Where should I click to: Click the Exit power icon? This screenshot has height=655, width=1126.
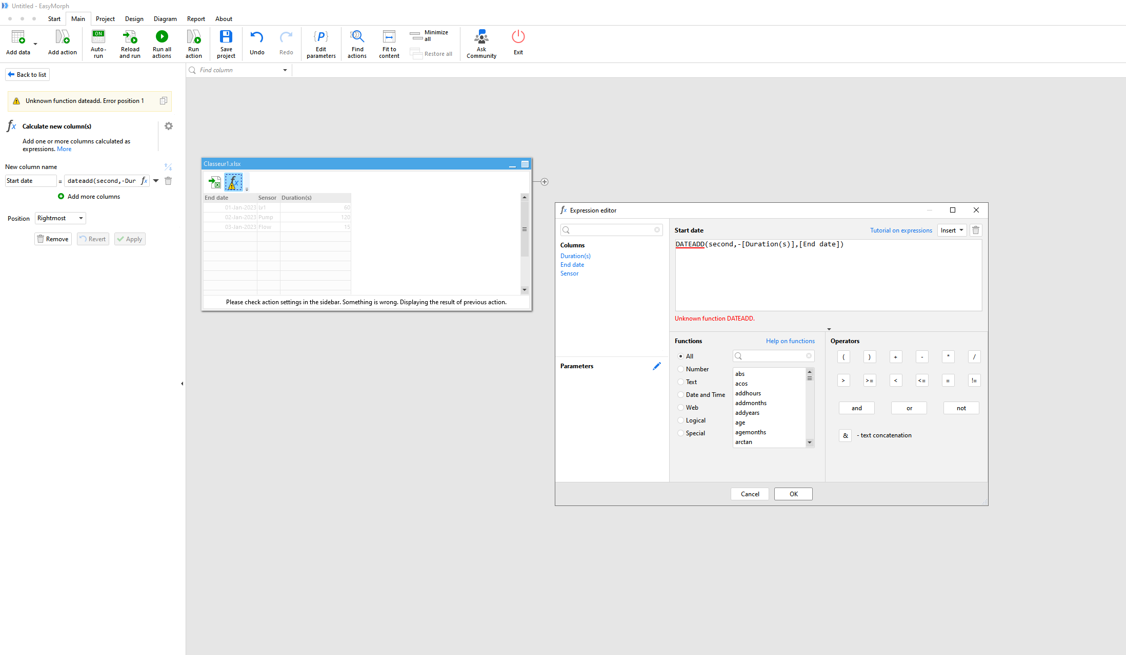[518, 36]
